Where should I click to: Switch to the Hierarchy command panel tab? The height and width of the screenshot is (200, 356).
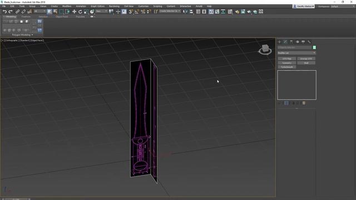291,42
